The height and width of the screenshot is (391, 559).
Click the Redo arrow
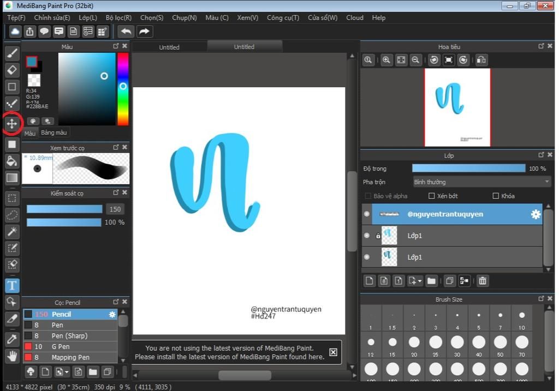point(144,31)
